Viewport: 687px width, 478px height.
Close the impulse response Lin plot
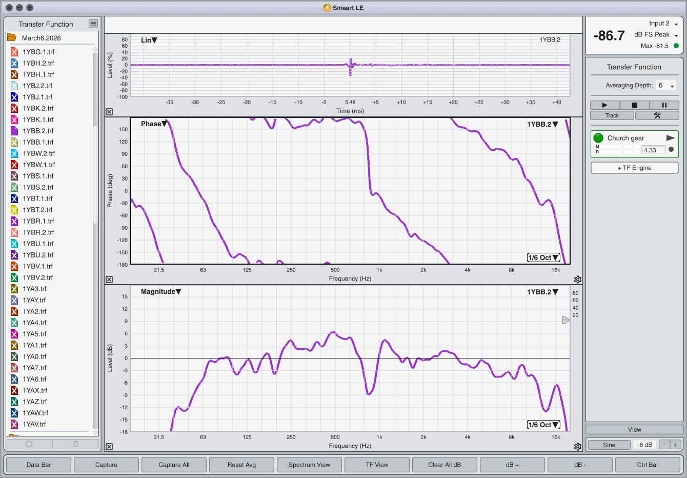coord(109,112)
